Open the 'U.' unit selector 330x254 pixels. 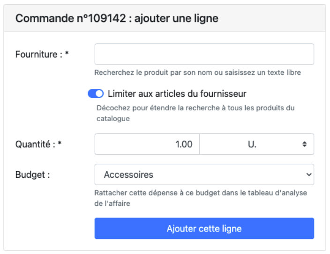click(x=256, y=144)
